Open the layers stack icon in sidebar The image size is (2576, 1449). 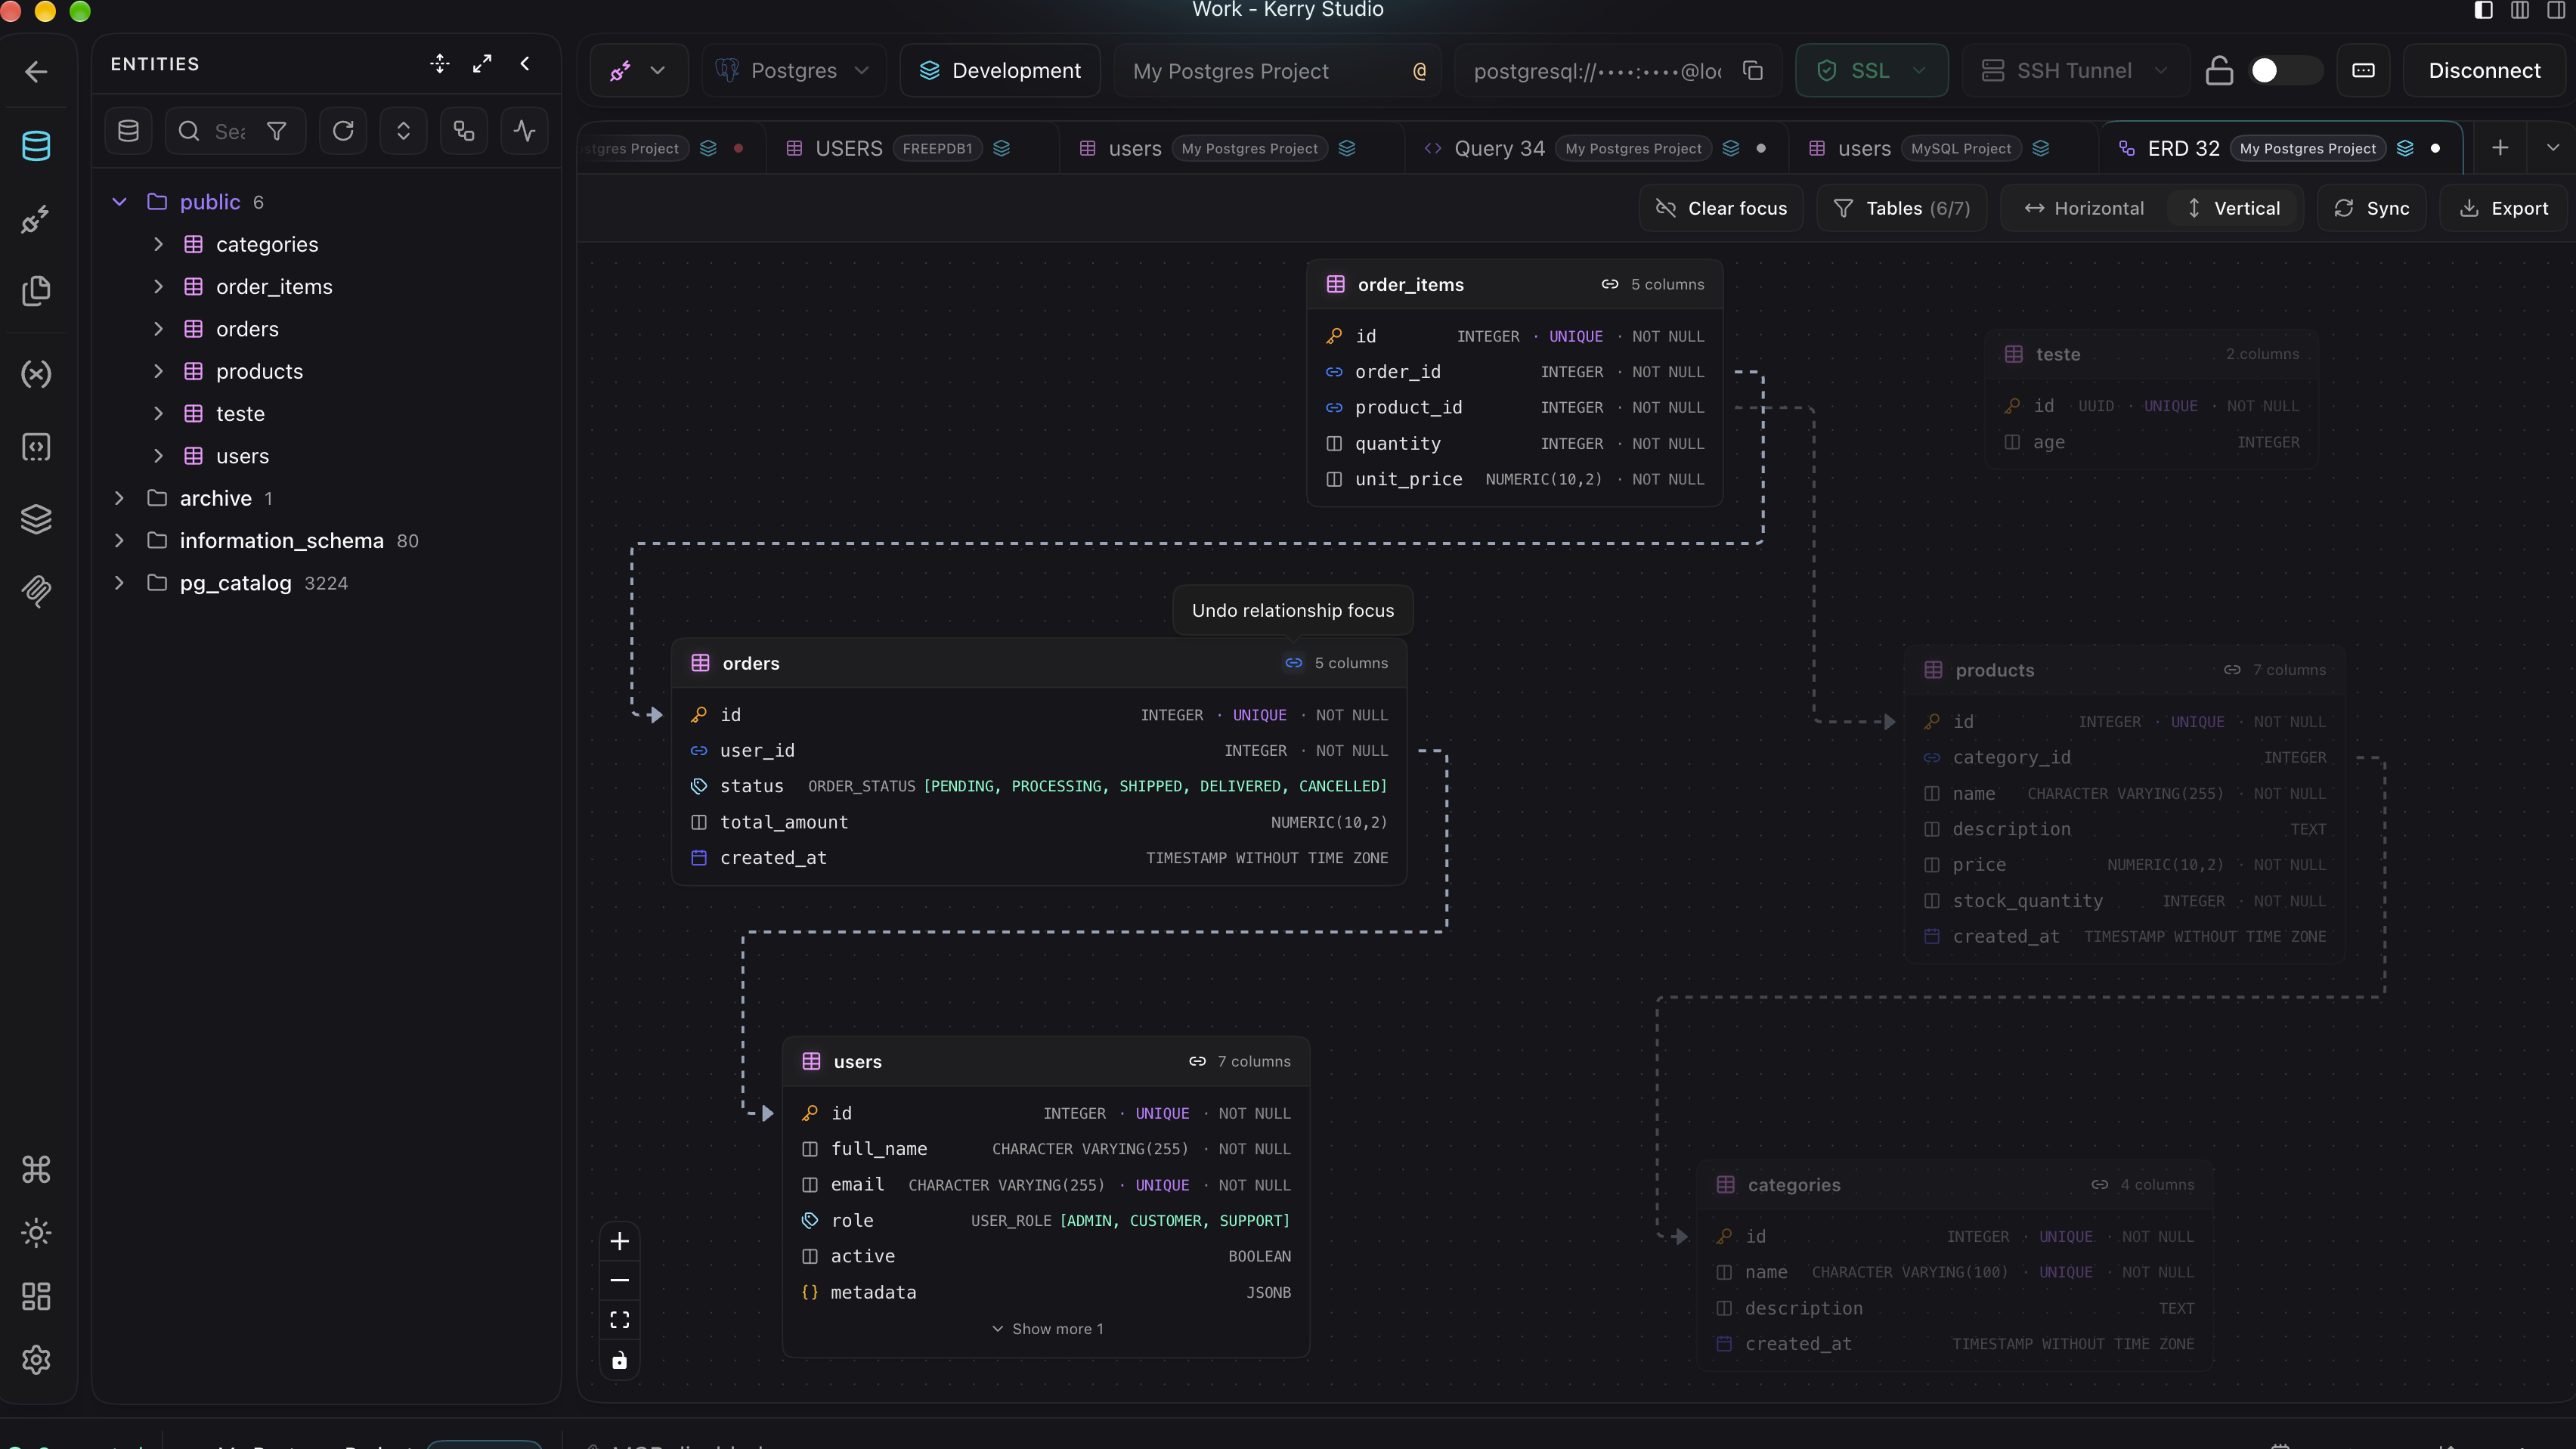(36, 519)
